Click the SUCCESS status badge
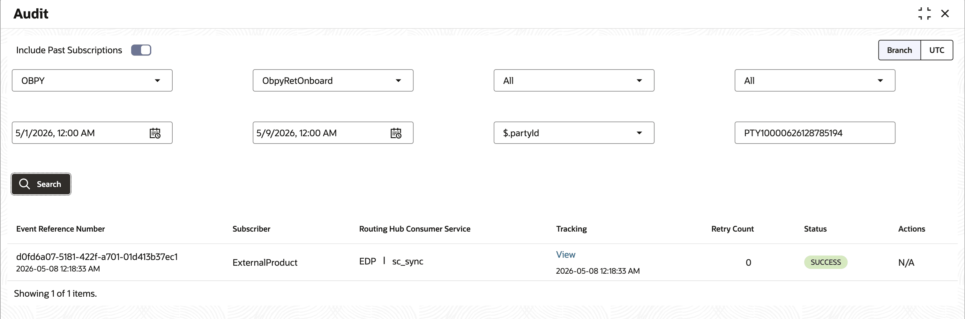 pos(826,262)
